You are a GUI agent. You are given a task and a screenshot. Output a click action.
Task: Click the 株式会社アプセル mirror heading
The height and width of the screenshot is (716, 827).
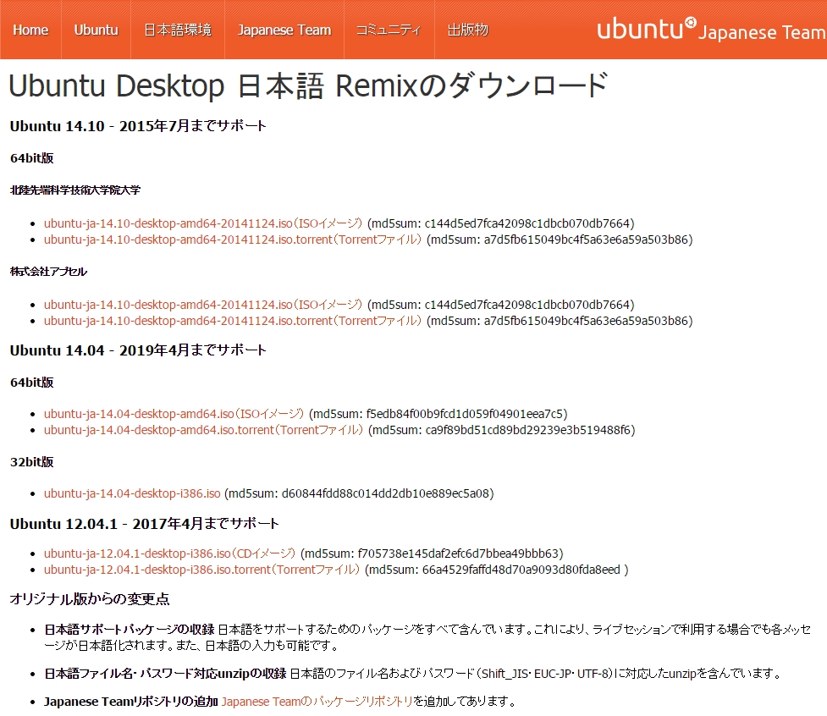[48, 272]
